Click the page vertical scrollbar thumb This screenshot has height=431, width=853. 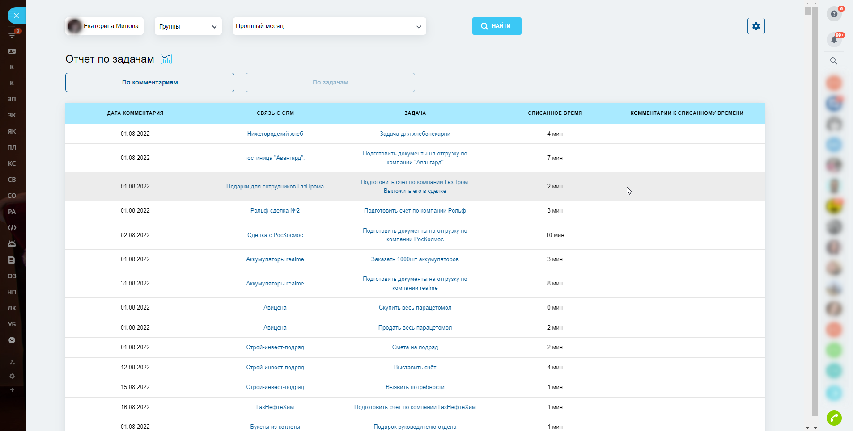[815, 210]
